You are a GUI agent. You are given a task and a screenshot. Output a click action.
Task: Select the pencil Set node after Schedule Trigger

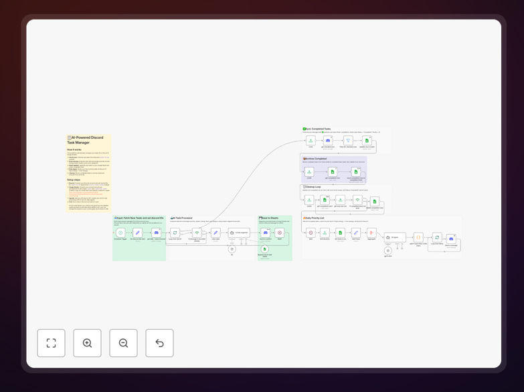138,233
